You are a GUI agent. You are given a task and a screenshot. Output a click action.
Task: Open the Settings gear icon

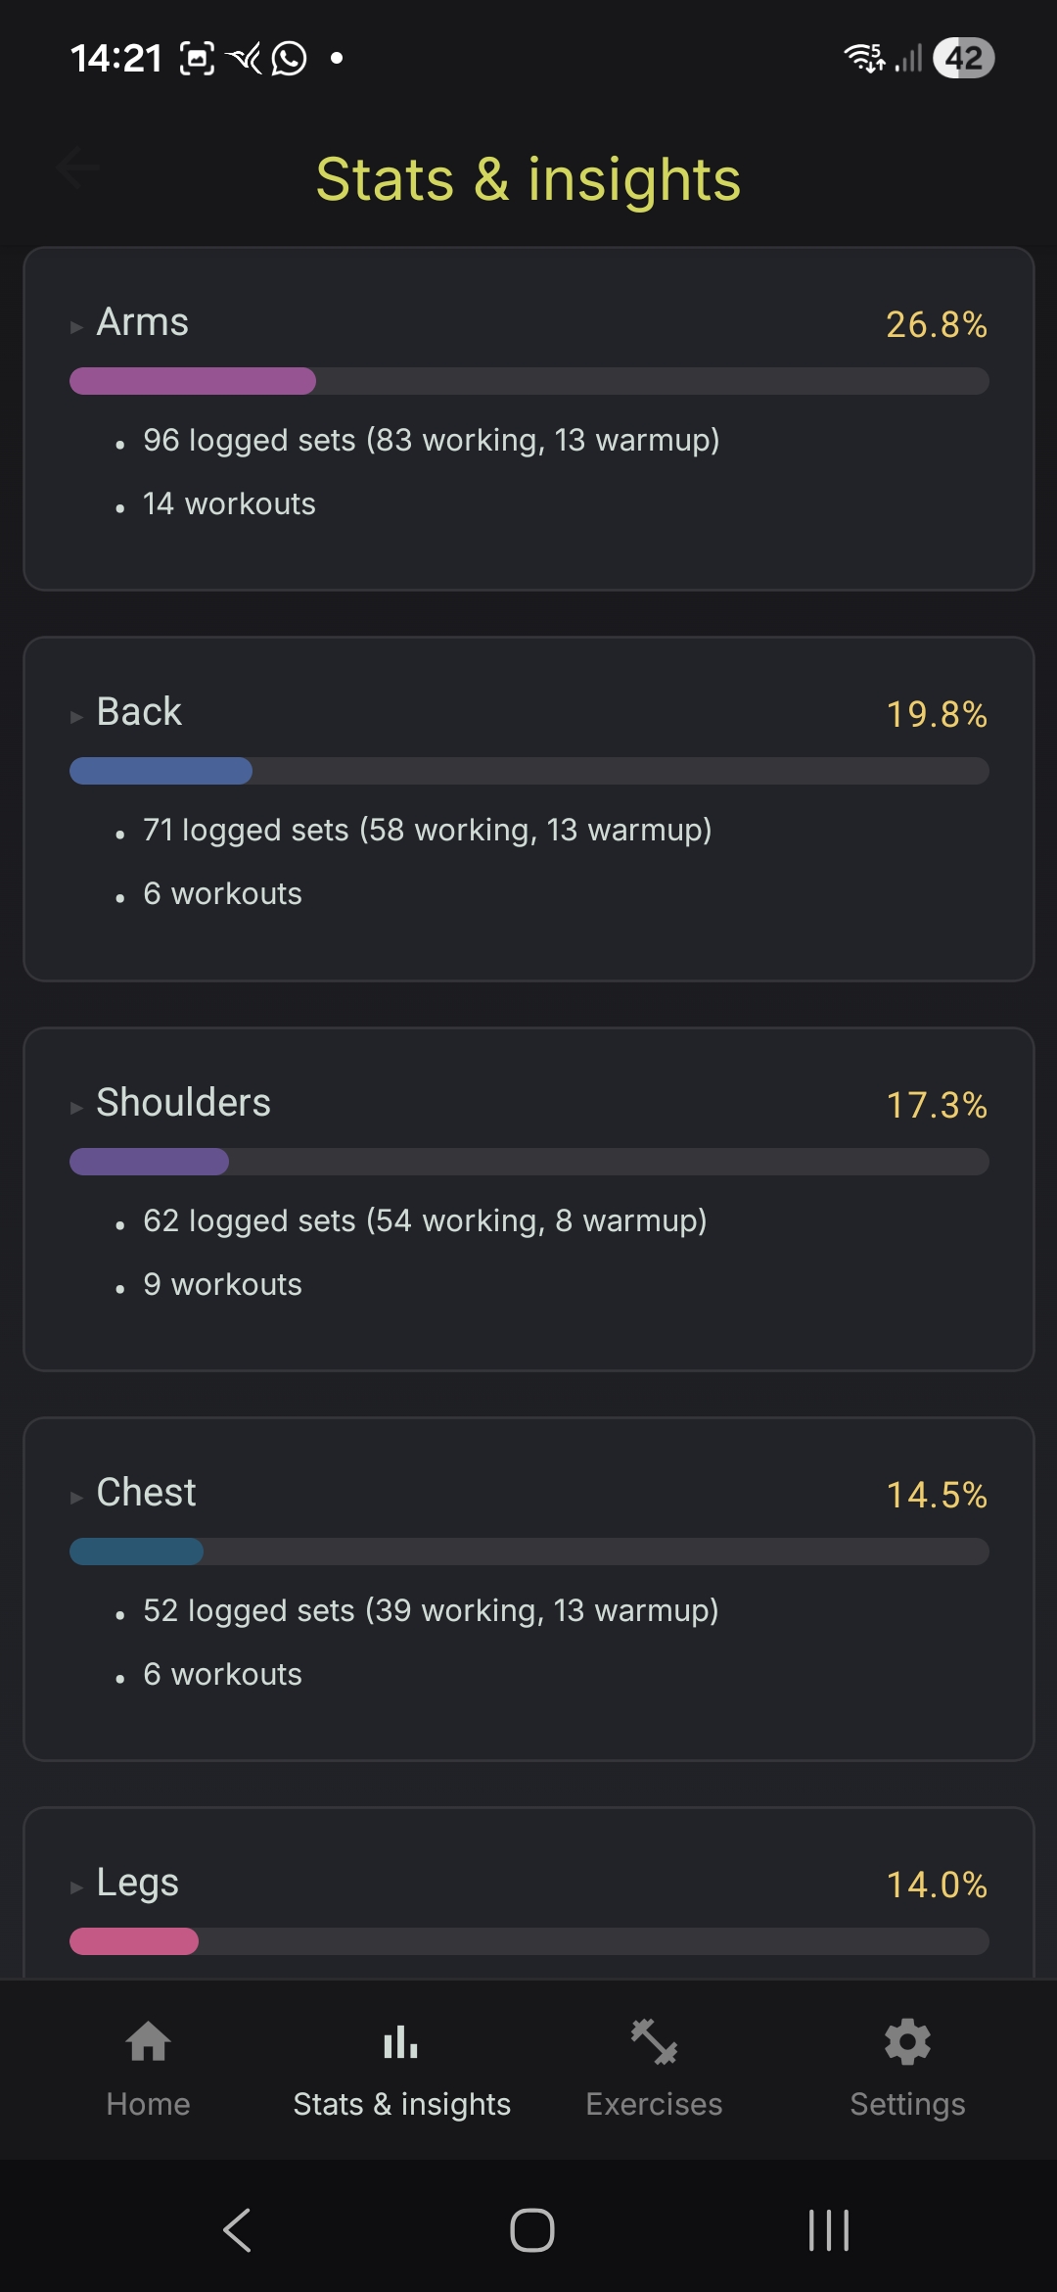point(907,2043)
